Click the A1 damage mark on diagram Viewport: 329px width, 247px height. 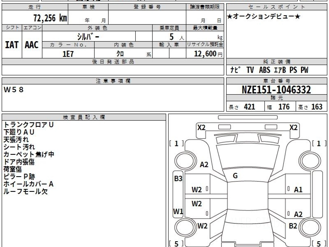(x=298, y=189)
